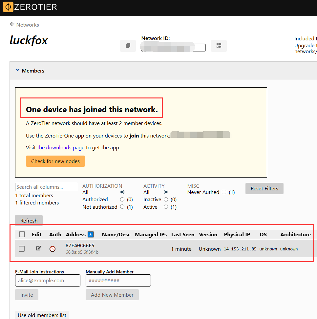The height and width of the screenshot is (319, 317).
Task: Focus the Search all columns field
Action: pyautogui.click(x=46, y=187)
